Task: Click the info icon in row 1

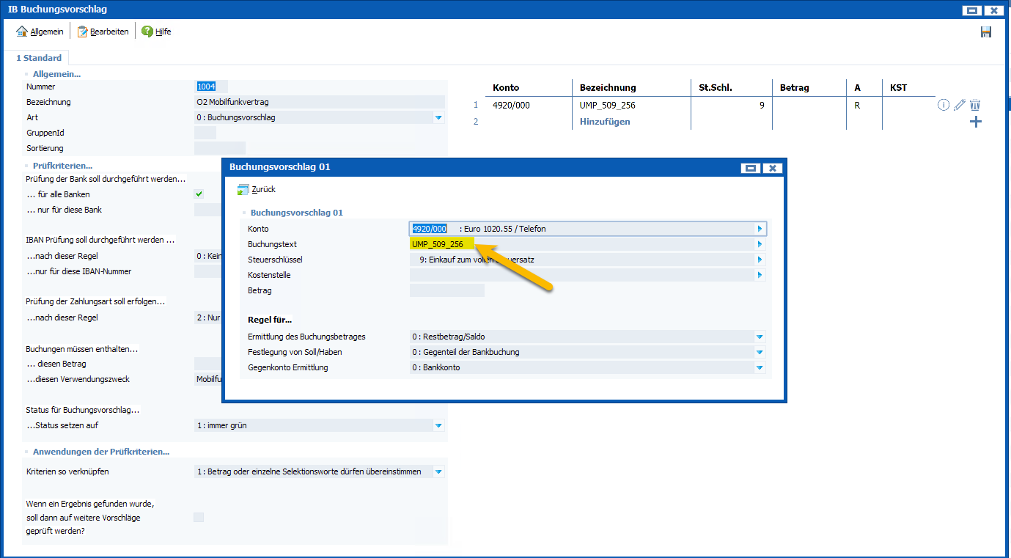Action: coord(944,105)
